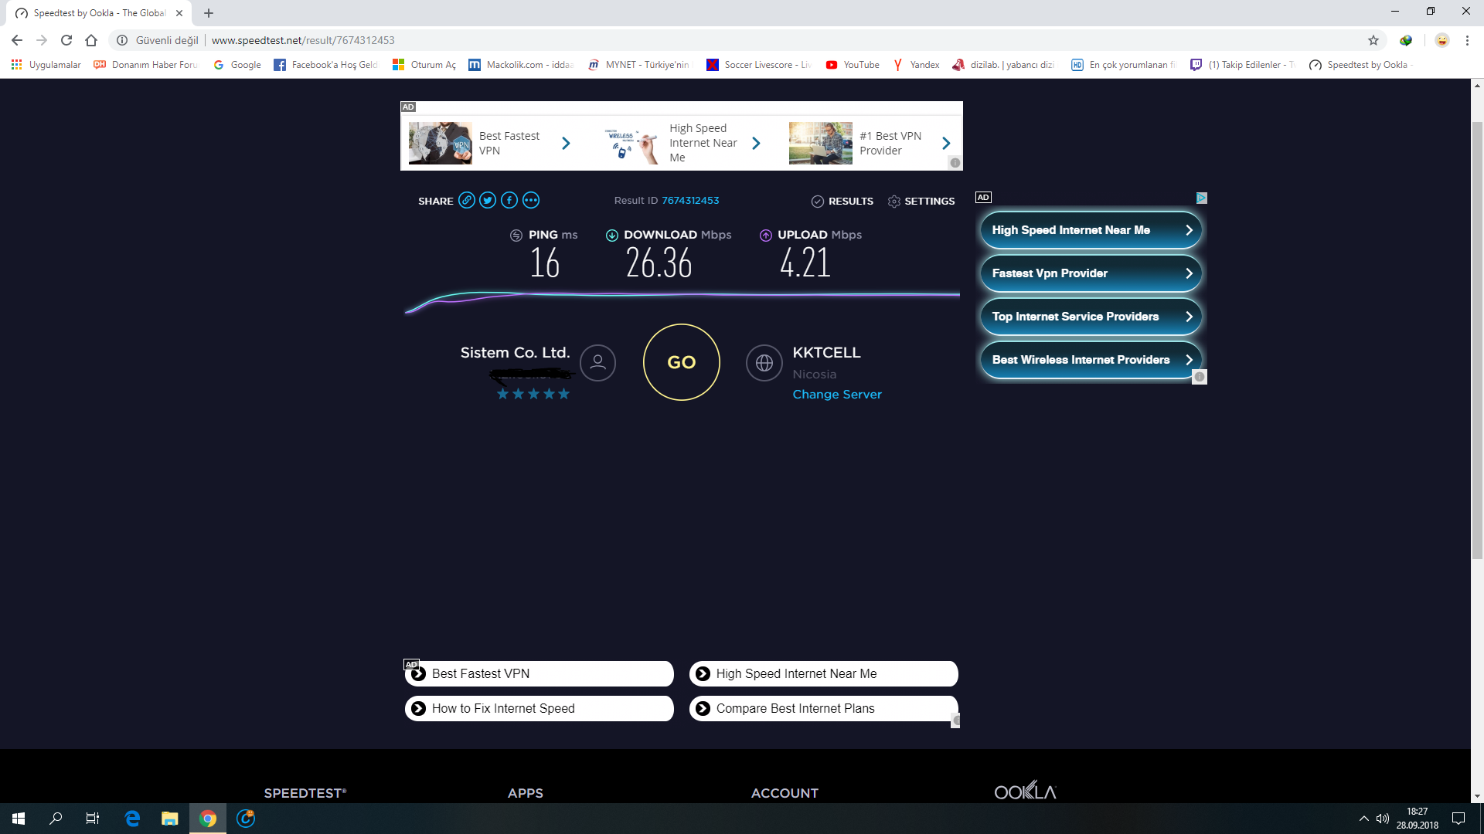Image resolution: width=1484 pixels, height=834 pixels.
Task: Click the address bar URL field
Action: click(742, 40)
